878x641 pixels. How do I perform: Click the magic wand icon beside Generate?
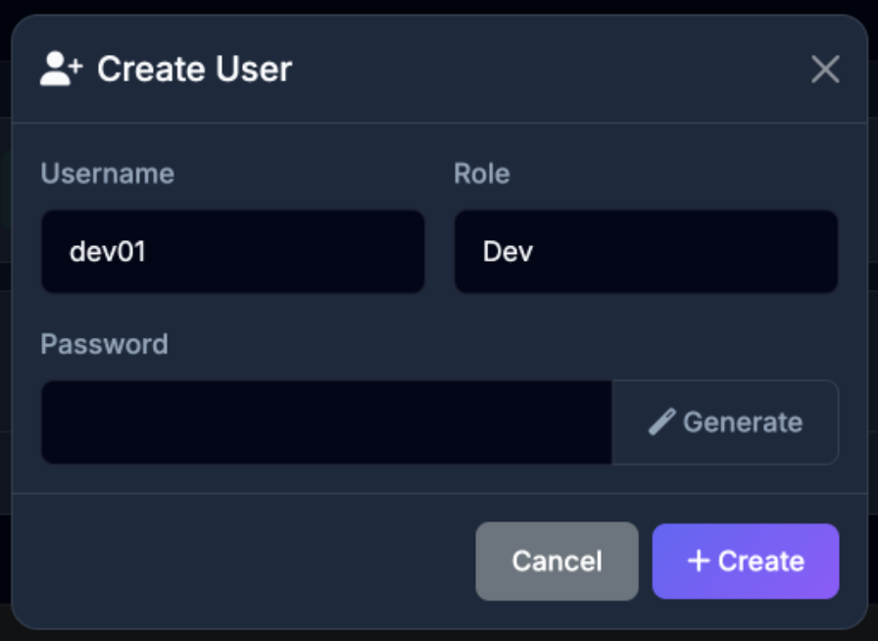[661, 422]
